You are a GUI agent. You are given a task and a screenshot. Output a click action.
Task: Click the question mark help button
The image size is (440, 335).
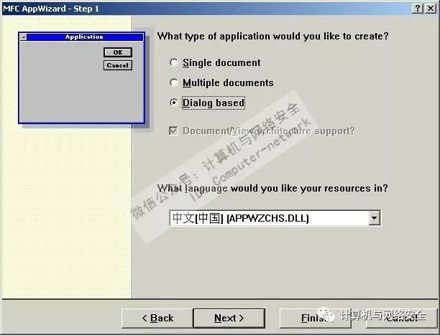tap(418, 9)
